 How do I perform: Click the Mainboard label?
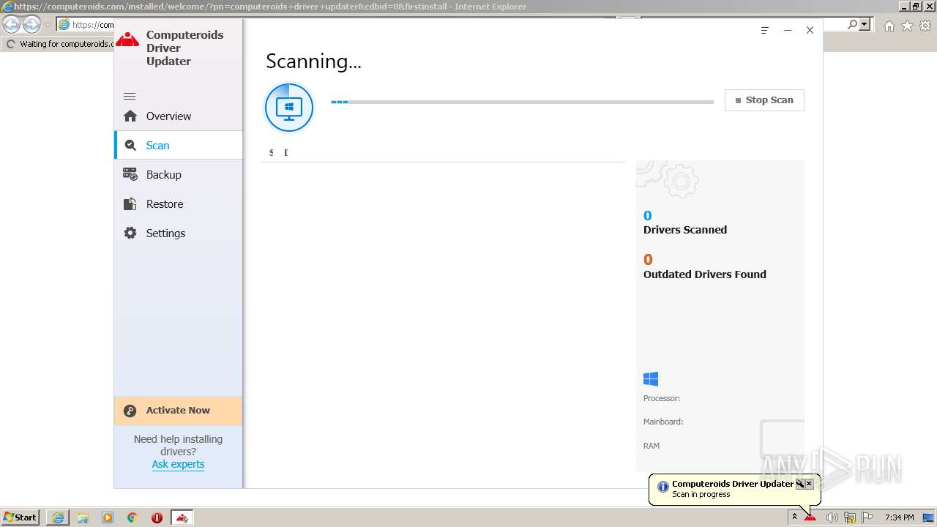point(663,422)
